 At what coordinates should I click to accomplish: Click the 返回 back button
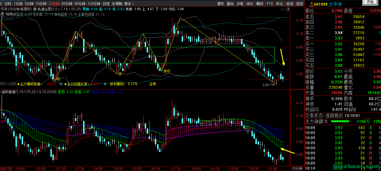pos(300,4)
